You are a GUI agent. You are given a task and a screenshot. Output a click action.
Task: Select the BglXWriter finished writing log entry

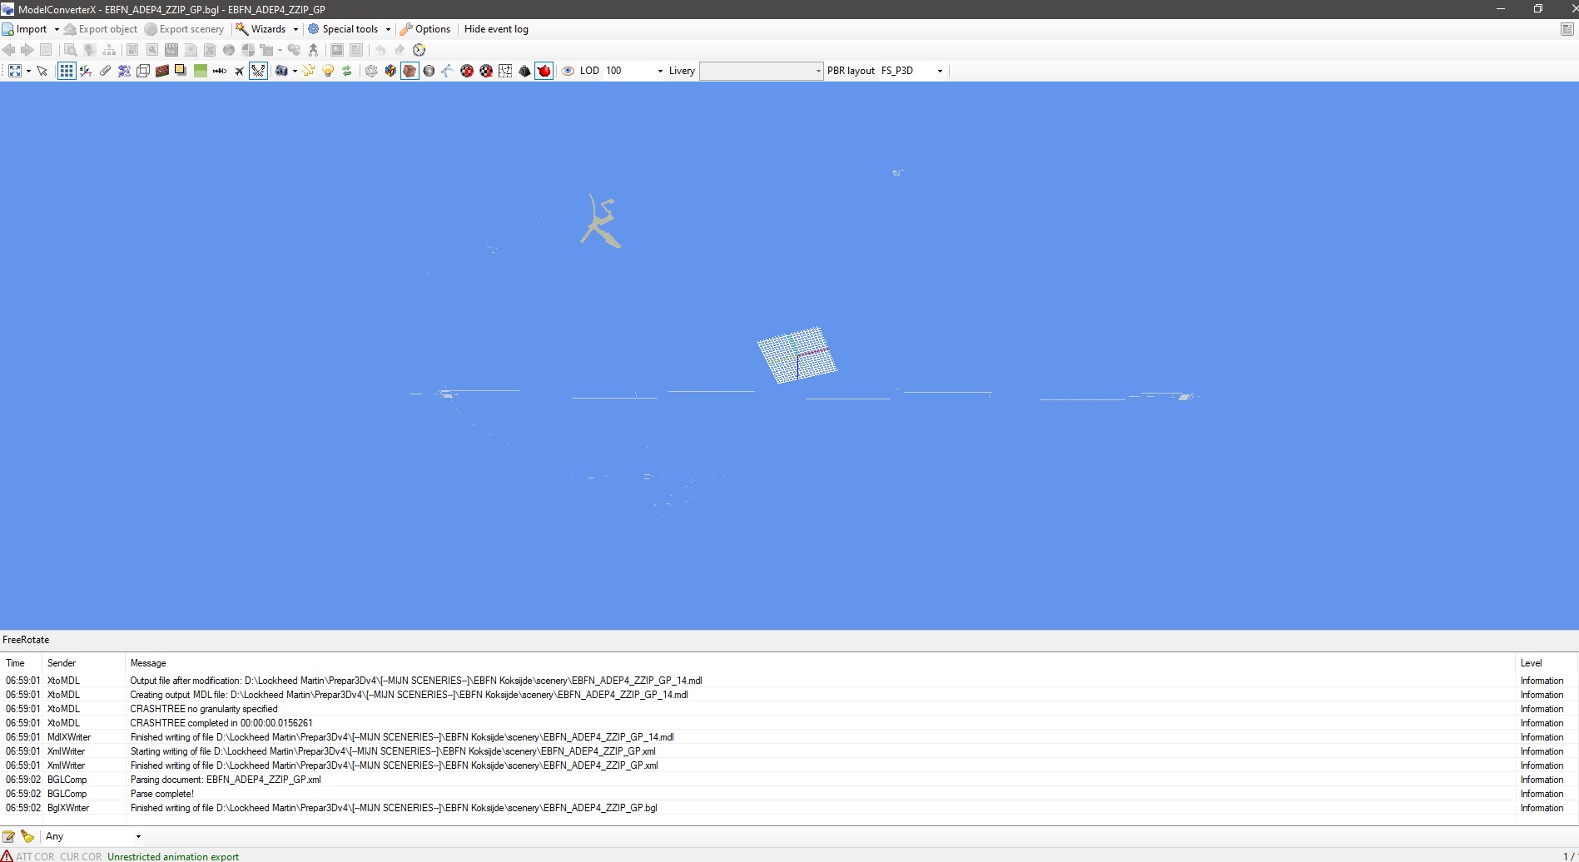[x=393, y=808]
